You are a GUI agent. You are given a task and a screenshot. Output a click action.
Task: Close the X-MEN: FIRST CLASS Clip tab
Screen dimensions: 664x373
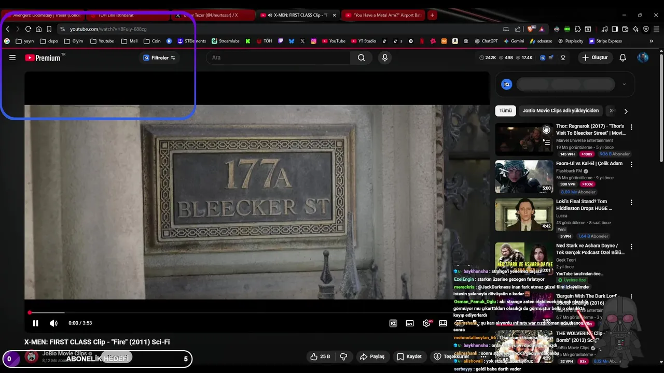pos(335,15)
